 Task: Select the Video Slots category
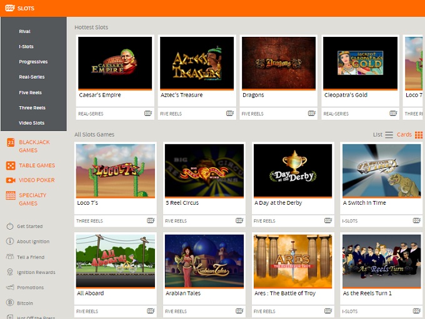31,123
